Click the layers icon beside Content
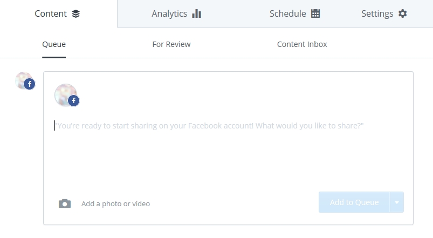 pyautogui.click(x=75, y=13)
